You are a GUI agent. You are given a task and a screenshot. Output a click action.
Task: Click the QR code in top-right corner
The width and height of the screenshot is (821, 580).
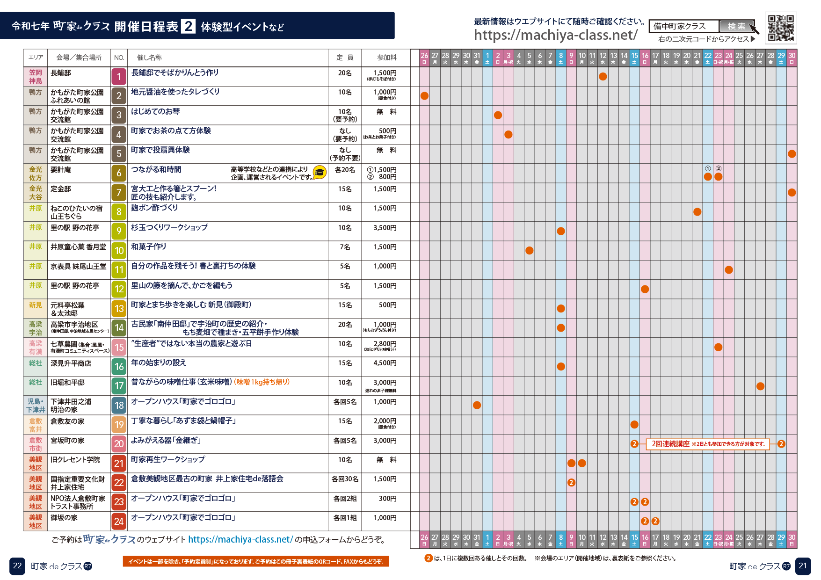tap(781, 28)
